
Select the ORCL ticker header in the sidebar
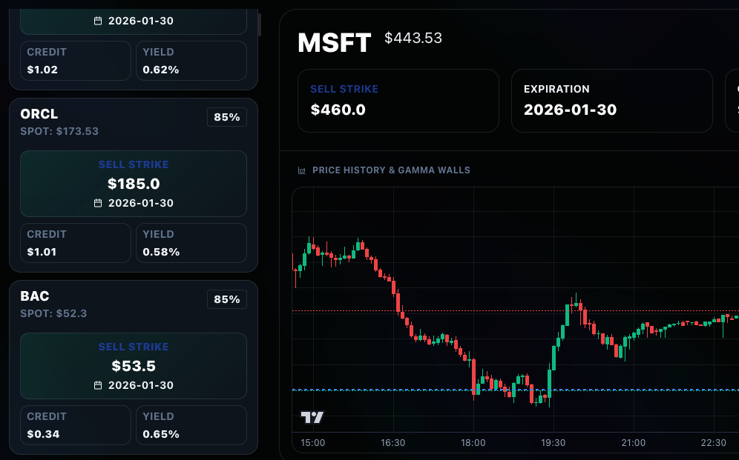pyautogui.click(x=38, y=115)
